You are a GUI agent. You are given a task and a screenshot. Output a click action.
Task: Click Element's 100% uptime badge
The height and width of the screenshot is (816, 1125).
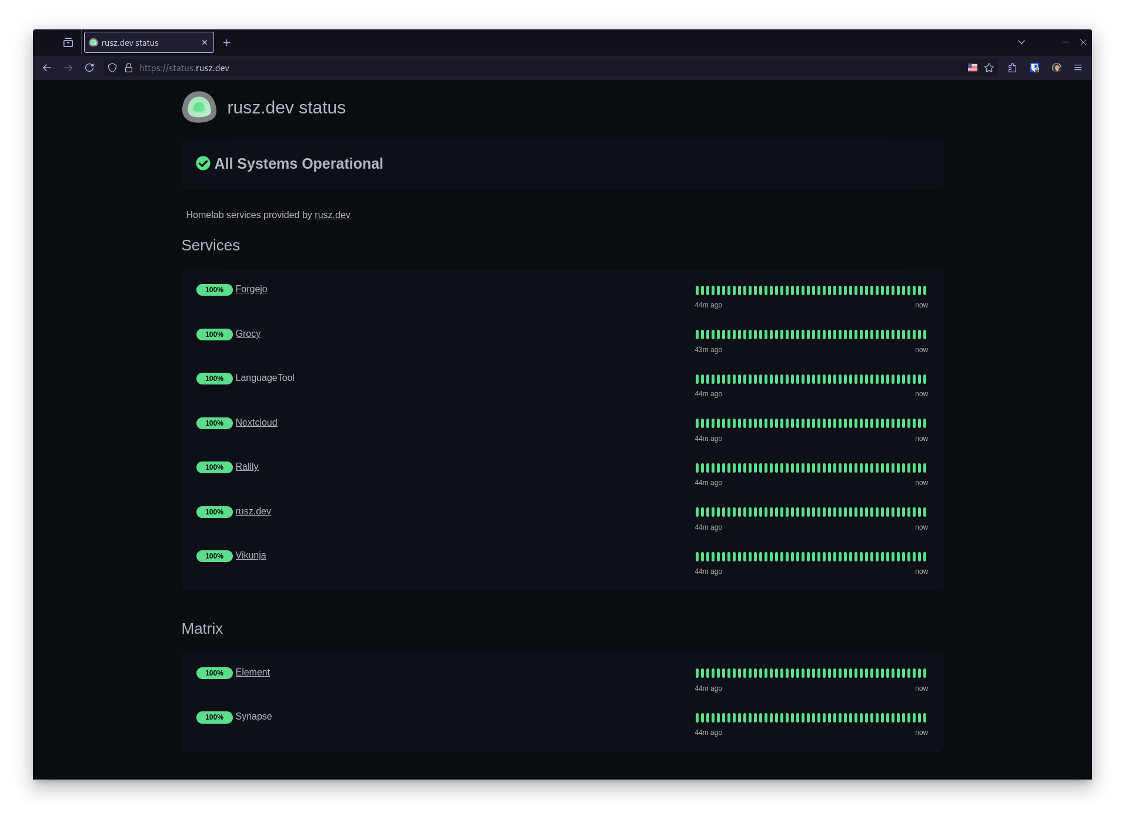[x=214, y=673]
